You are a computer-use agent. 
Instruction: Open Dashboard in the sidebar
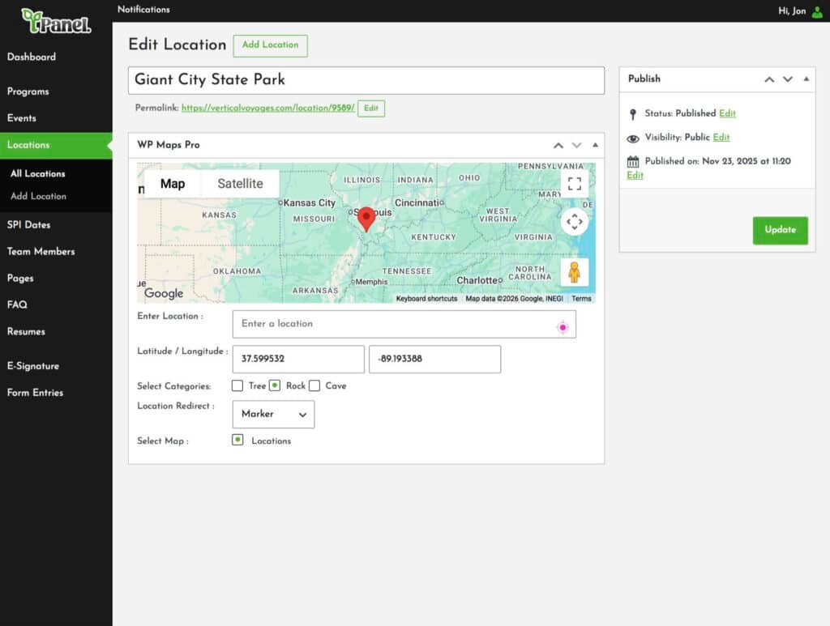coord(32,57)
